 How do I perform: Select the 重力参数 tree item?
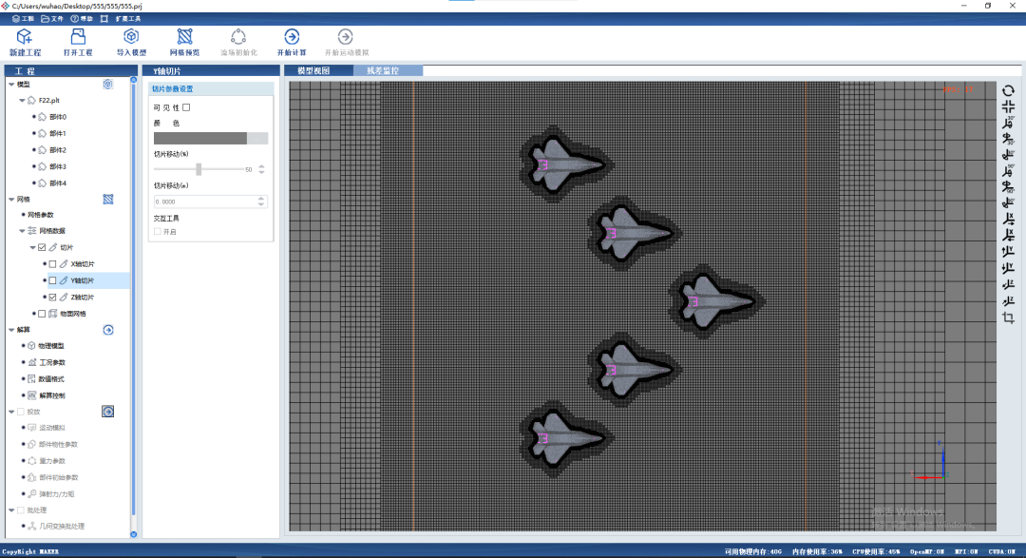51,461
